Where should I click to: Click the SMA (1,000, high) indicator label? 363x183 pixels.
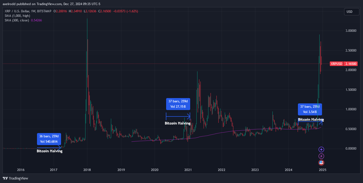tap(17, 16)
